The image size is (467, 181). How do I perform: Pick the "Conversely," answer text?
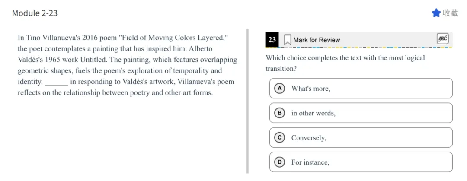[309, 138]
